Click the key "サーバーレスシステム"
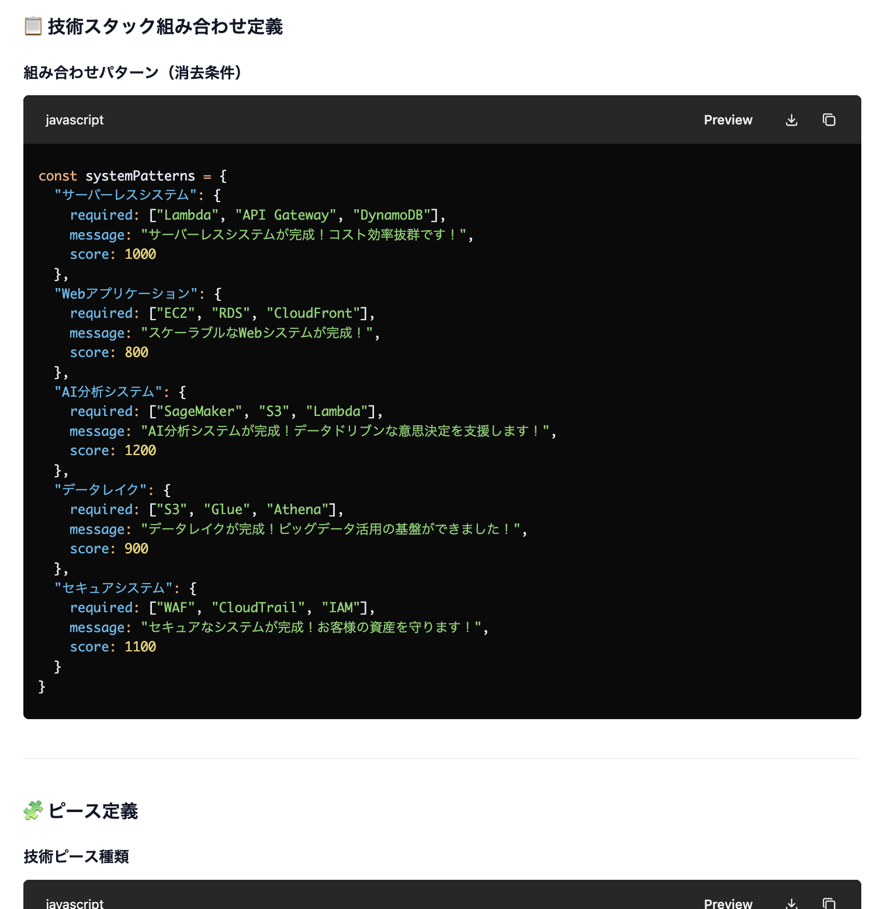This screenshot has height=909, width=880. click(125, 195)
